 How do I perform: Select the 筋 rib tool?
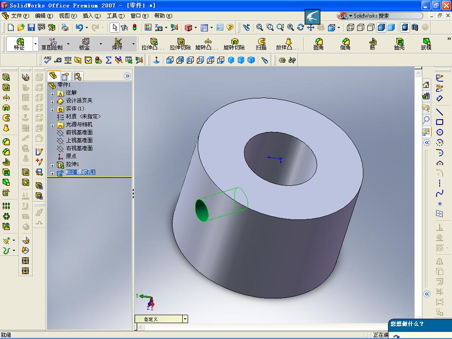372,44
